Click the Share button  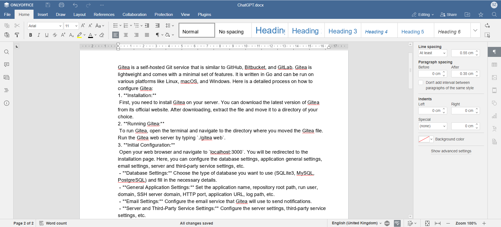[x=449, y=15]
